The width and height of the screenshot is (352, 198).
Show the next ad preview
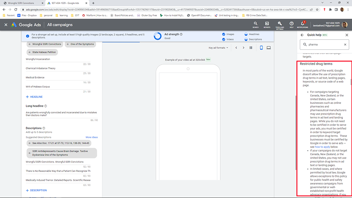click(243, 48)
